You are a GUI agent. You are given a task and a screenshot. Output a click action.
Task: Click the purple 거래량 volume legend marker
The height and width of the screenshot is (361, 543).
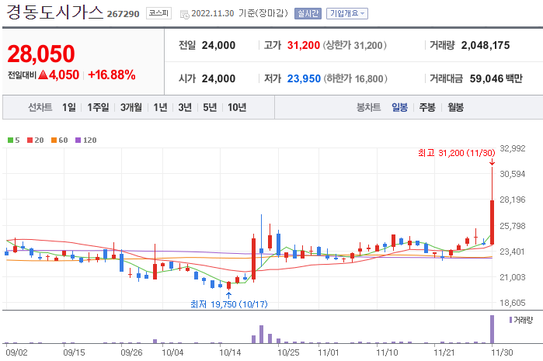click(510, 320)
